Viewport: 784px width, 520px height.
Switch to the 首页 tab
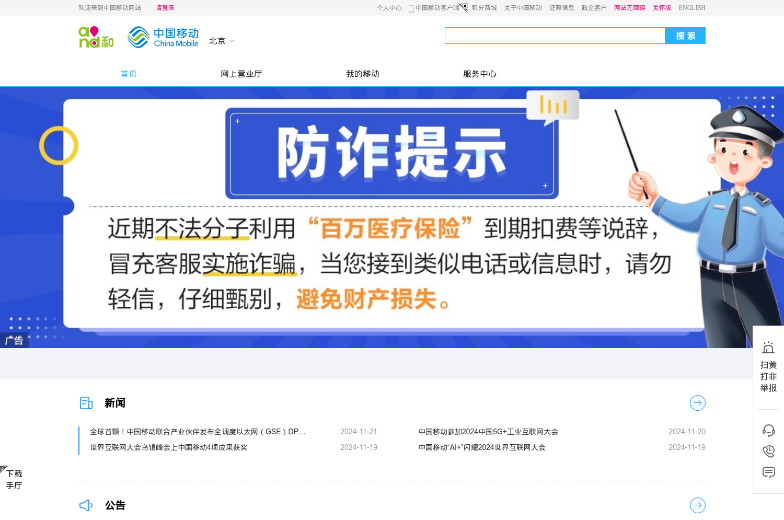click(x=129, y=74)
